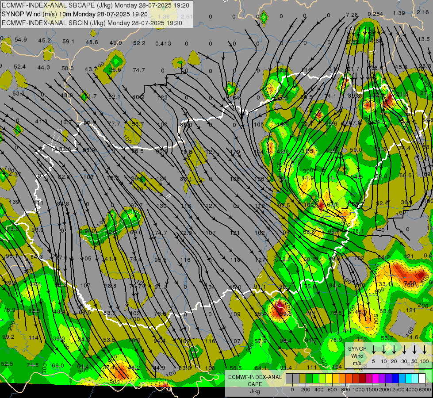Click the map value 77.7
This screenshot has width=433, height=398.
(114, 123)
